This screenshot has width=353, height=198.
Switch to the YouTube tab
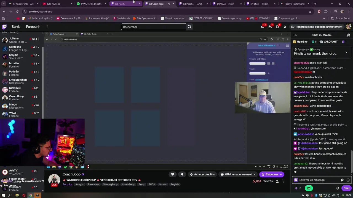[x=58, y=4]
